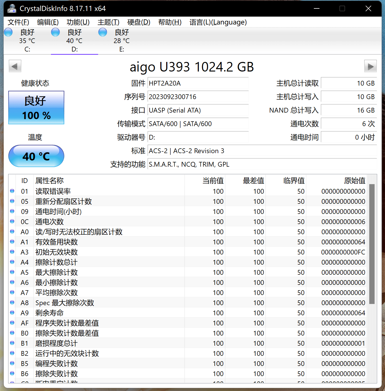Click the CrystalDiskInfo app icon in title bar
The width and height of the screenshot is (385, 391).
(12, 8)
